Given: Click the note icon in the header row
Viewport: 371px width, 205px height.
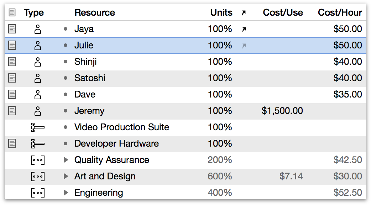Looking at the screenshot, I should (x=12, y=12).
